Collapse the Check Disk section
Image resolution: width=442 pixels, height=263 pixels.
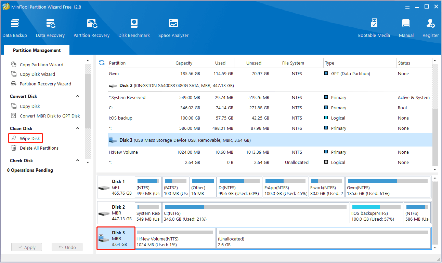(x=77, y=161)
